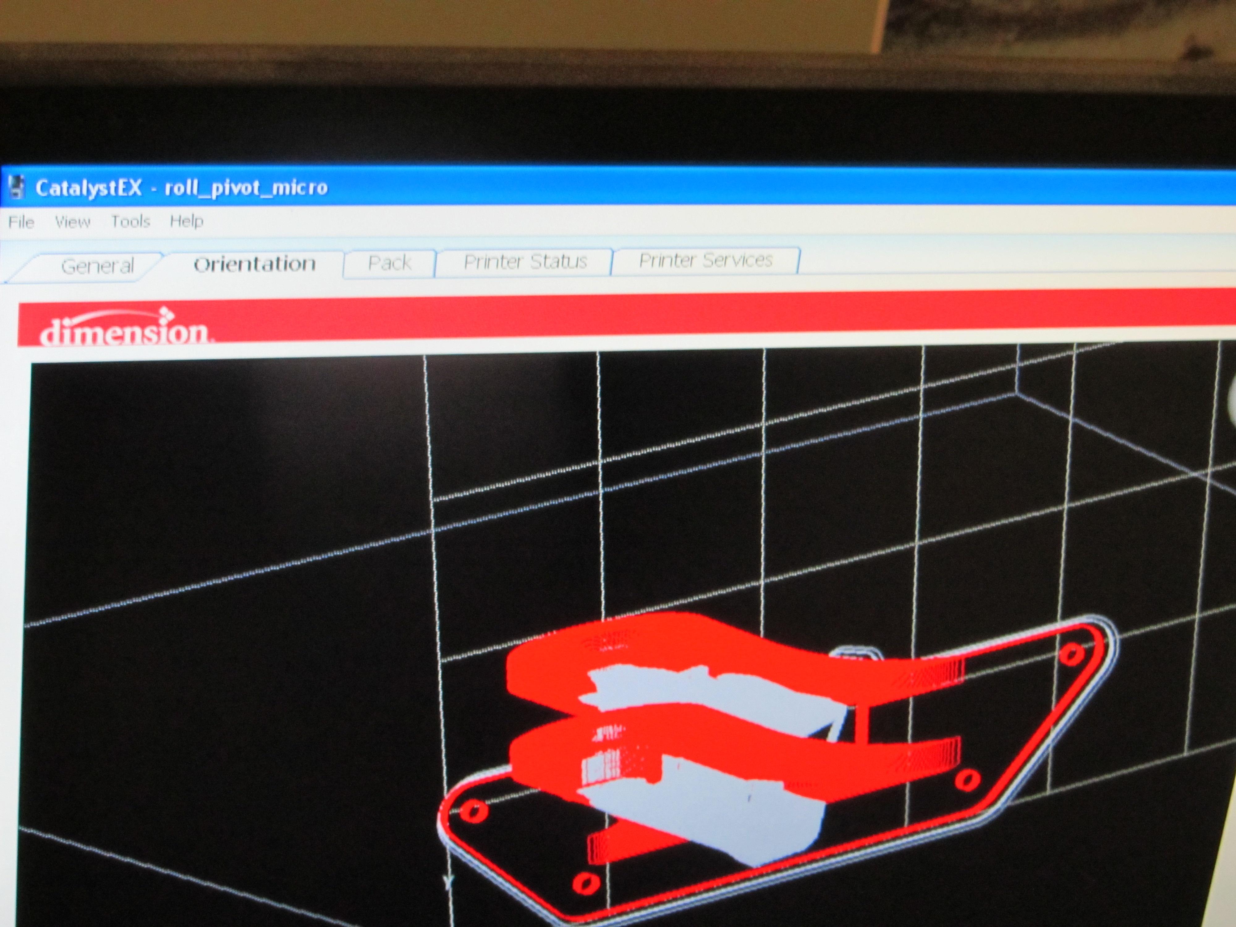This screenshot has height=927, width=1236.
Task: Open the Tools menu
Action: click(130, 221)
